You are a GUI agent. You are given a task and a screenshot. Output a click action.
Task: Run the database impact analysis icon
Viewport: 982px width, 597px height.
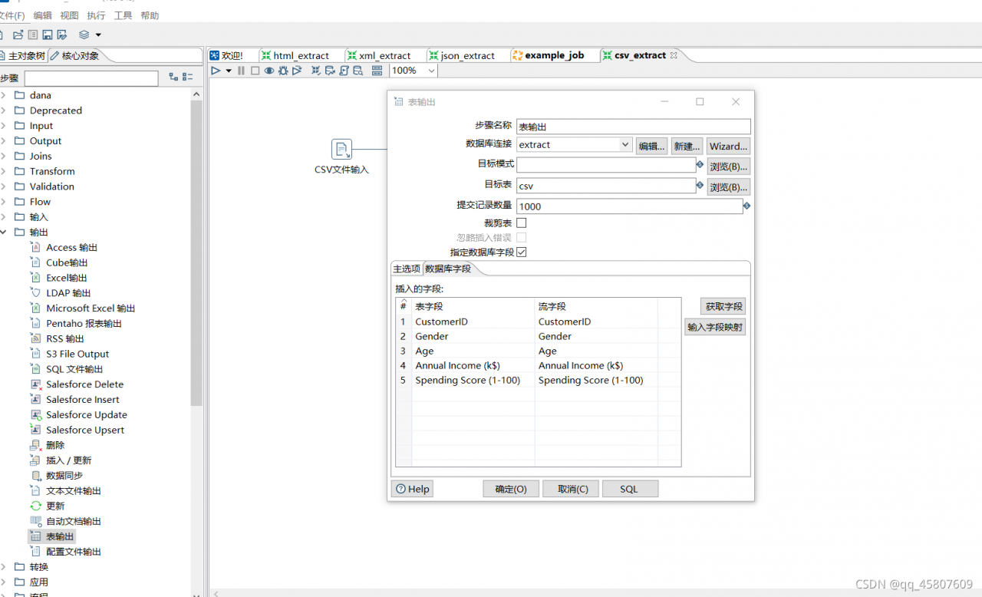pyautogui.click(x=330, y=71)
